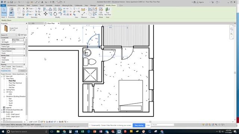Click the Windows search box
Image resolution: width=239 pixels, height=134 pixels.
(x=27, y=131)
